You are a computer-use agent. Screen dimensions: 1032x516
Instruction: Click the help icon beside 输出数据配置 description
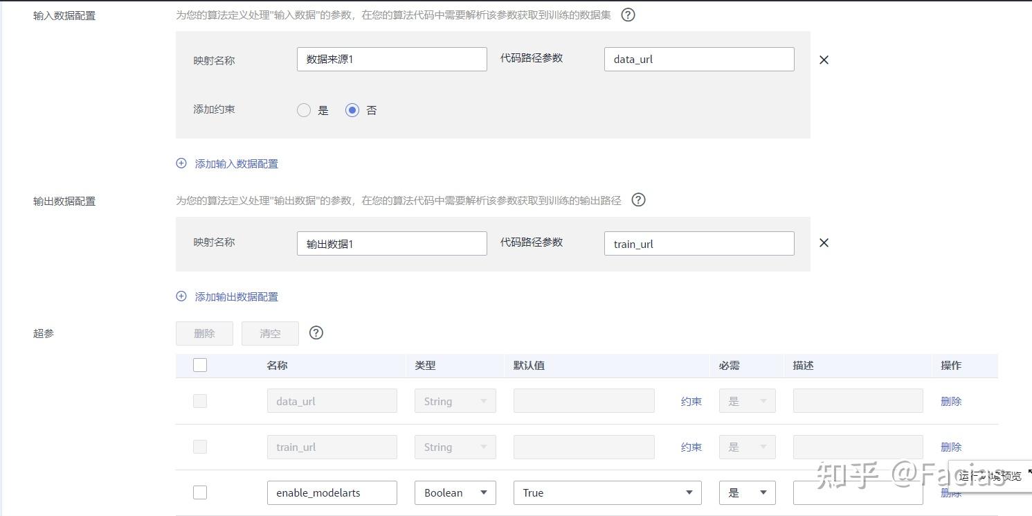tap(637, 200)
